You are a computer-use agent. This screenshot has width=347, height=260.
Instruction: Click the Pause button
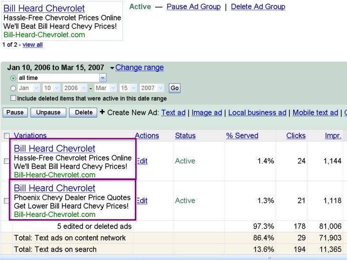(15, 112)
